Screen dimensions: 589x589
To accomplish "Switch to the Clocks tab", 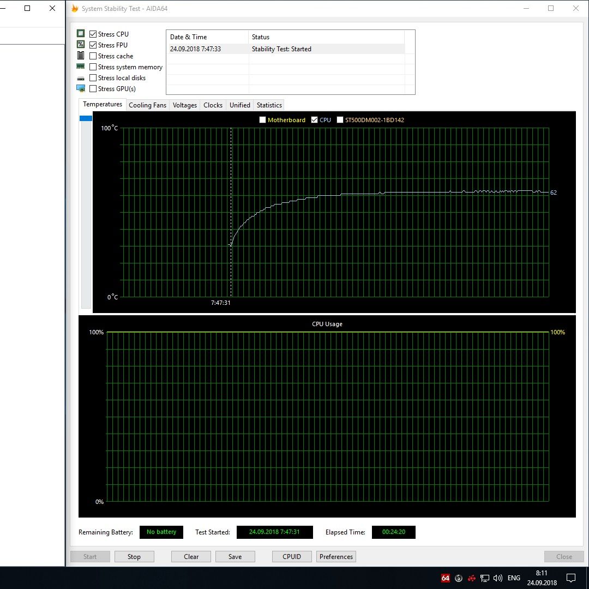I will [213, 105].
